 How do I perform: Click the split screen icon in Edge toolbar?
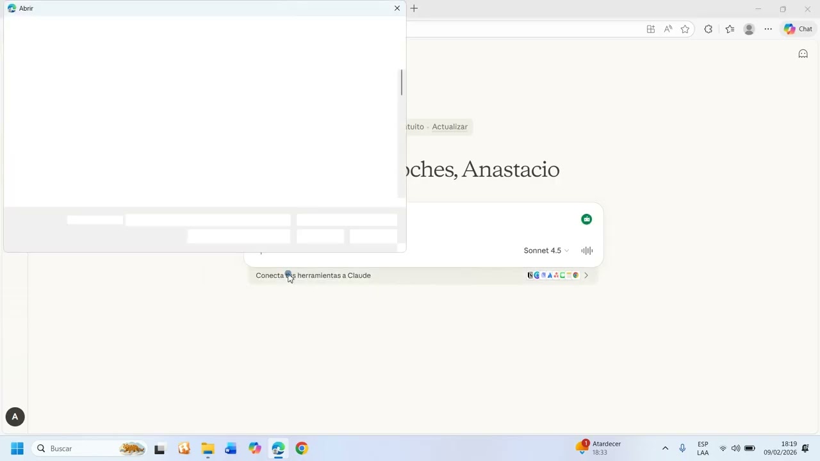[x=651, y=29]
